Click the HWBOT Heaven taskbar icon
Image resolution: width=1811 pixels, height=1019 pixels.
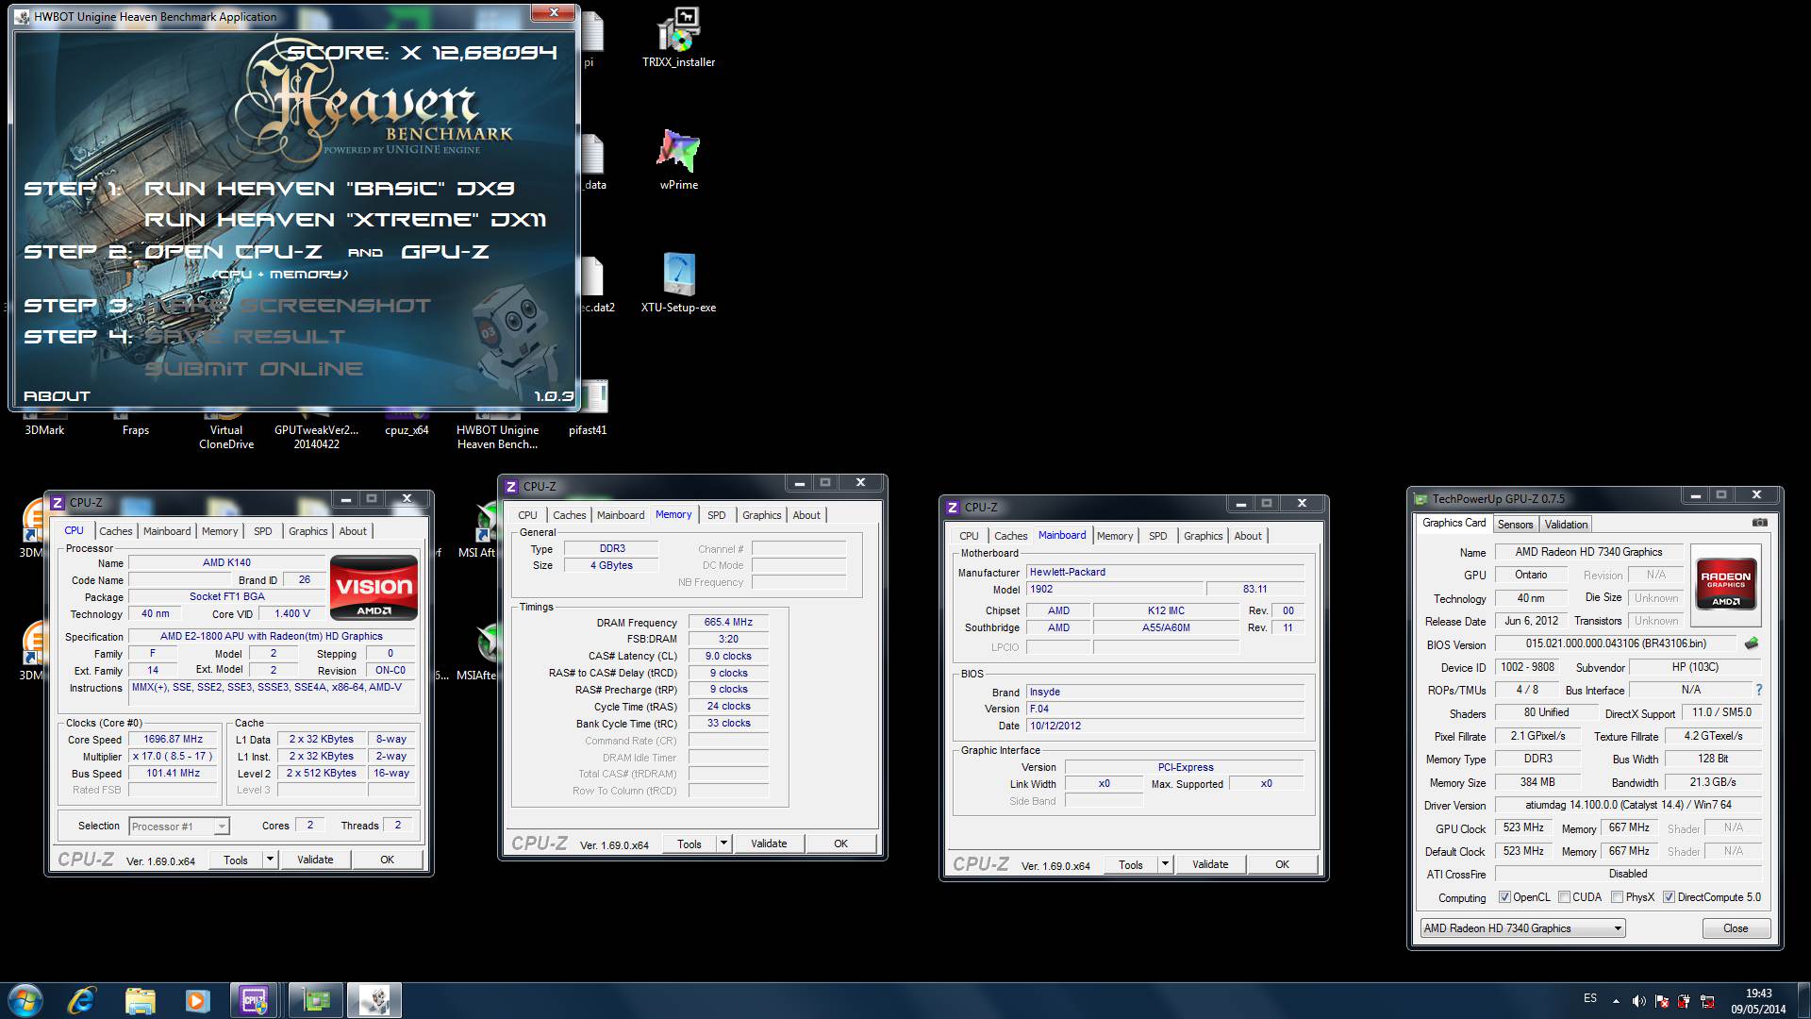click(x=374, y=1000)
